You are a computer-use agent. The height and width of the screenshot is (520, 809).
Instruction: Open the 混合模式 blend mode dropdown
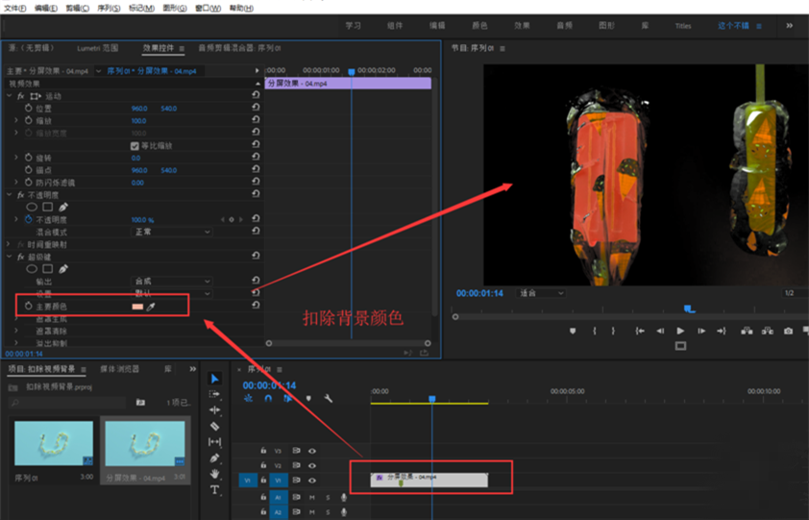171,232
